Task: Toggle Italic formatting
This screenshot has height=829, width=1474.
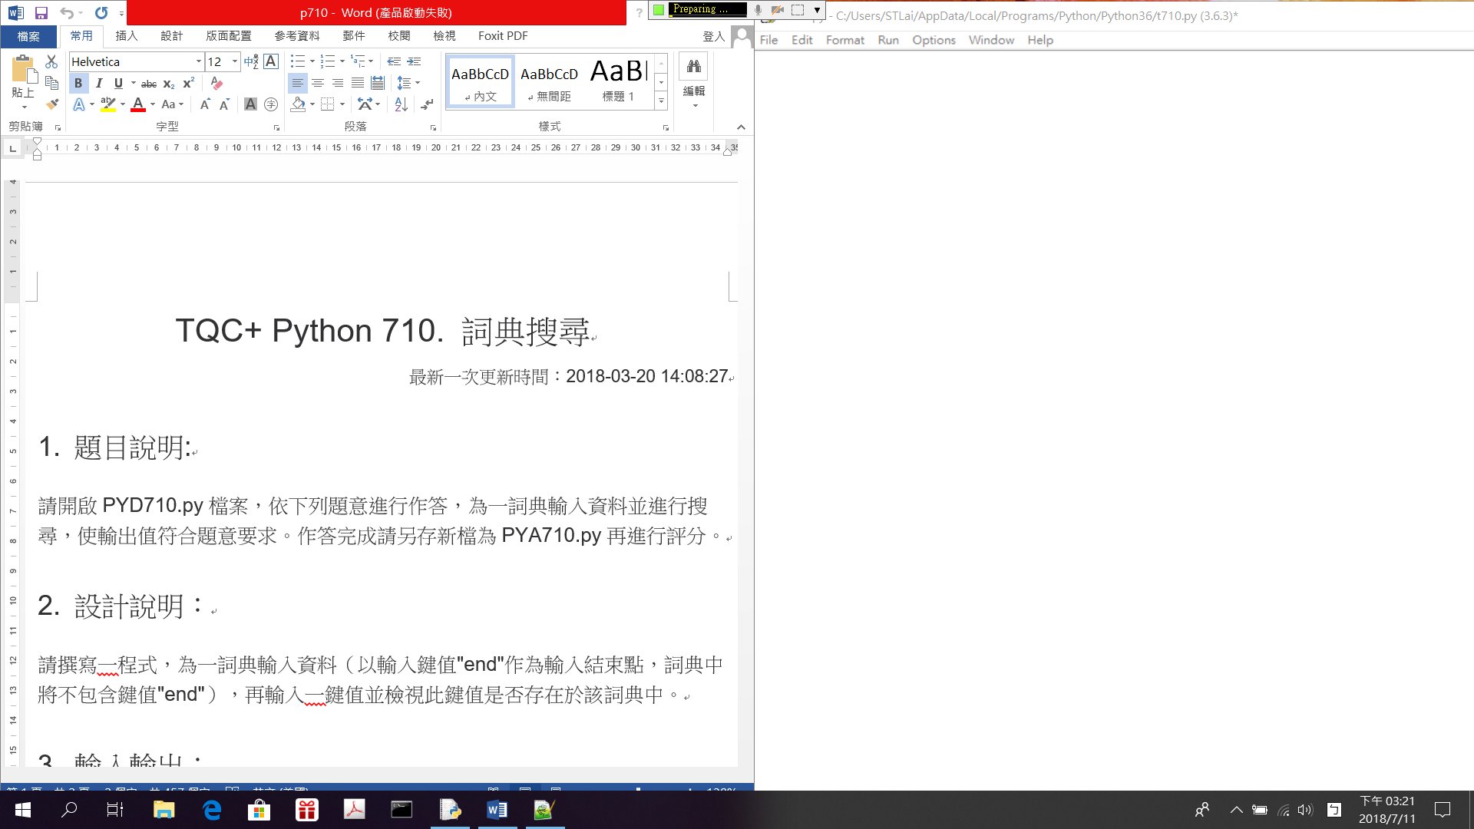Action: (98, 83)
